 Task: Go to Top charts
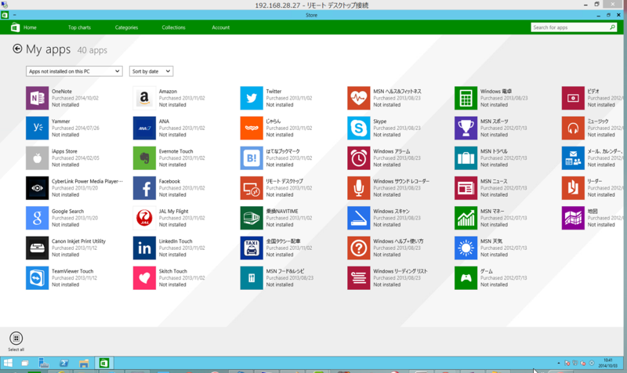coord(79,27)
